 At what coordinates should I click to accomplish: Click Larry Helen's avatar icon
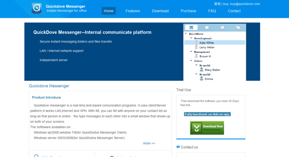click(x=196, y=47)
